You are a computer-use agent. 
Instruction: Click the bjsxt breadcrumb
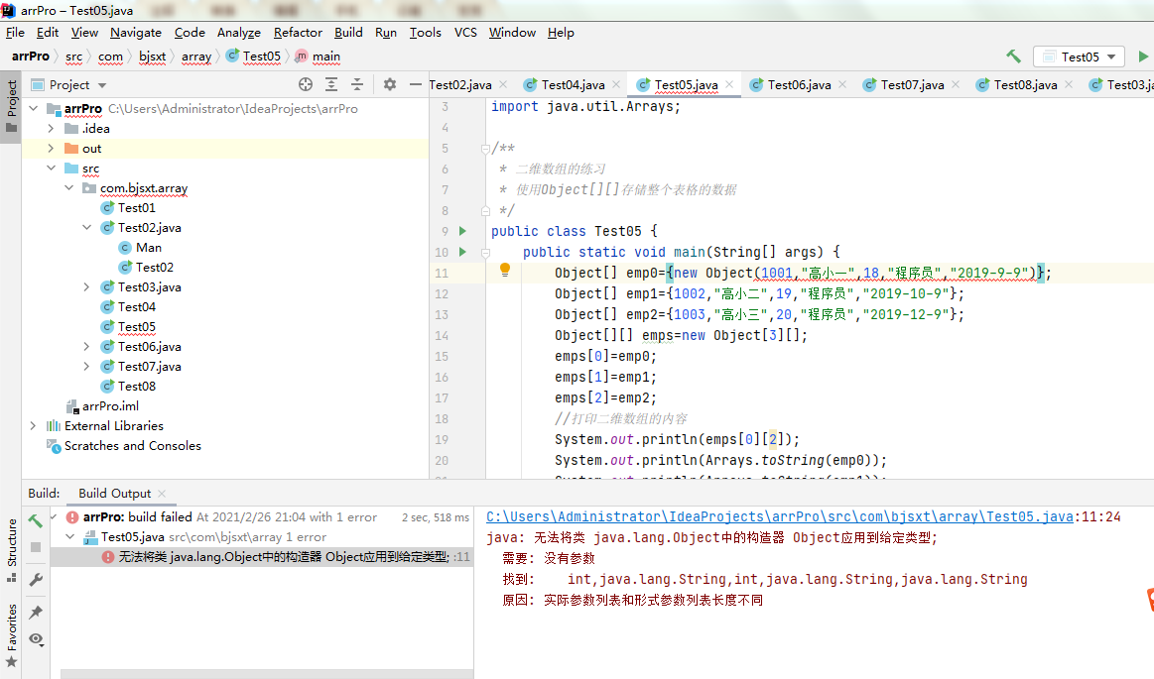click(x=153, y=57)
